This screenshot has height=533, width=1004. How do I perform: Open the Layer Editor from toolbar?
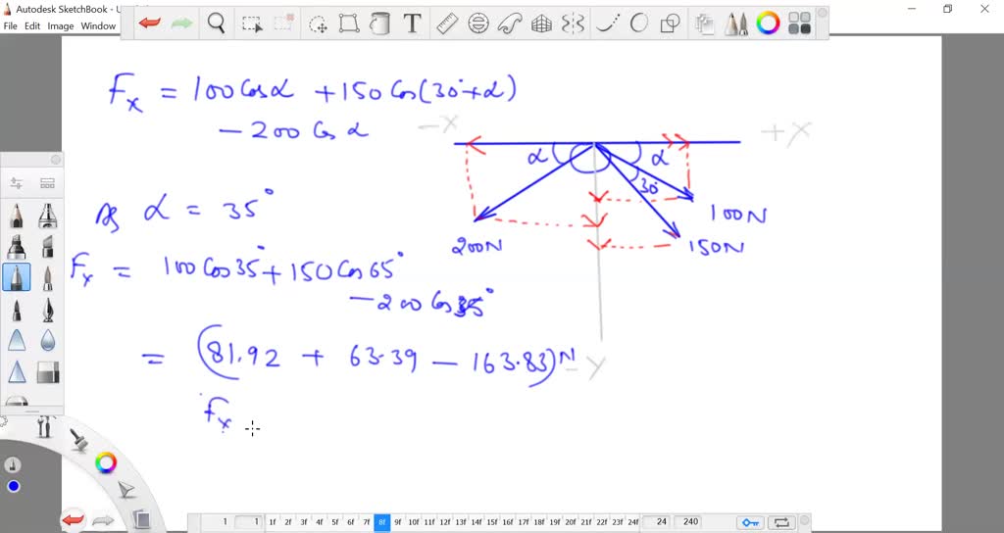pos(704,24)
